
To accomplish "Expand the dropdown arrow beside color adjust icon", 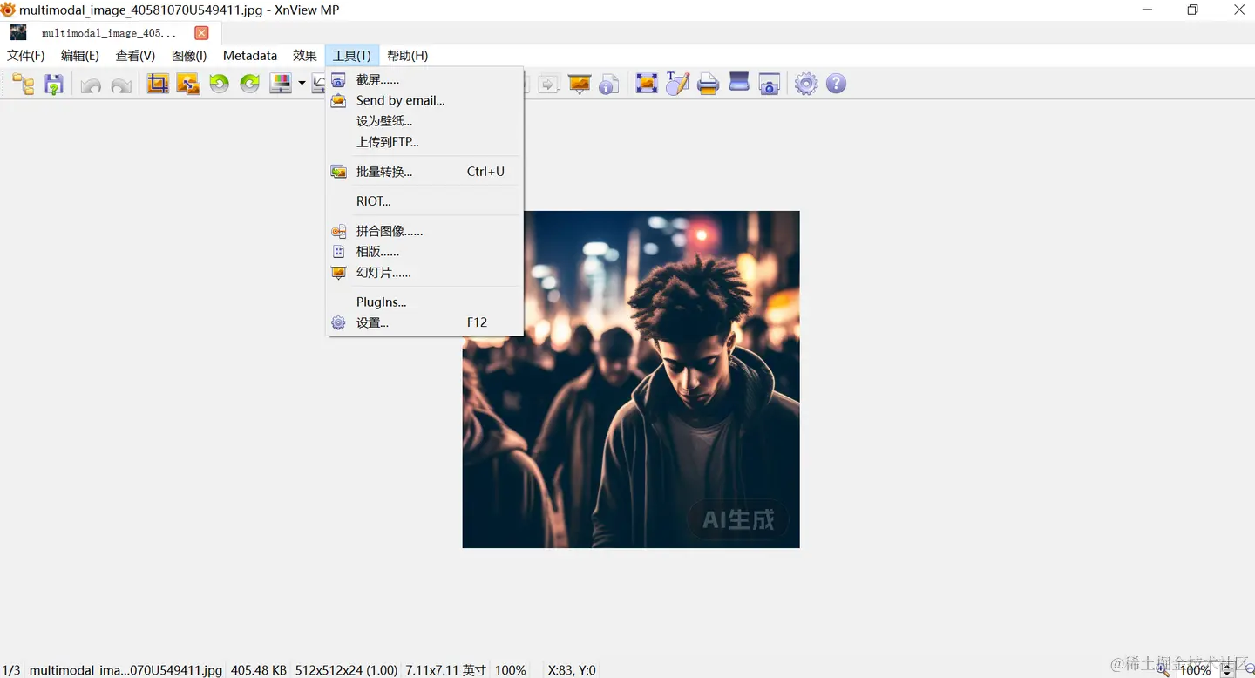I will coord(302,84).
